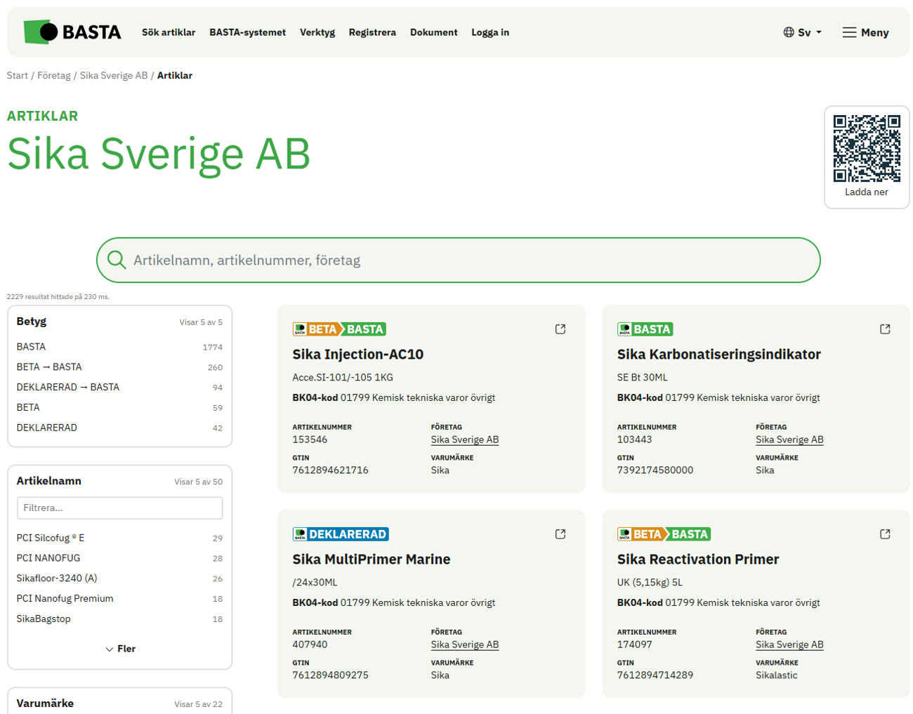Expand Artikelnamn list with Fler

pos(120,649)
